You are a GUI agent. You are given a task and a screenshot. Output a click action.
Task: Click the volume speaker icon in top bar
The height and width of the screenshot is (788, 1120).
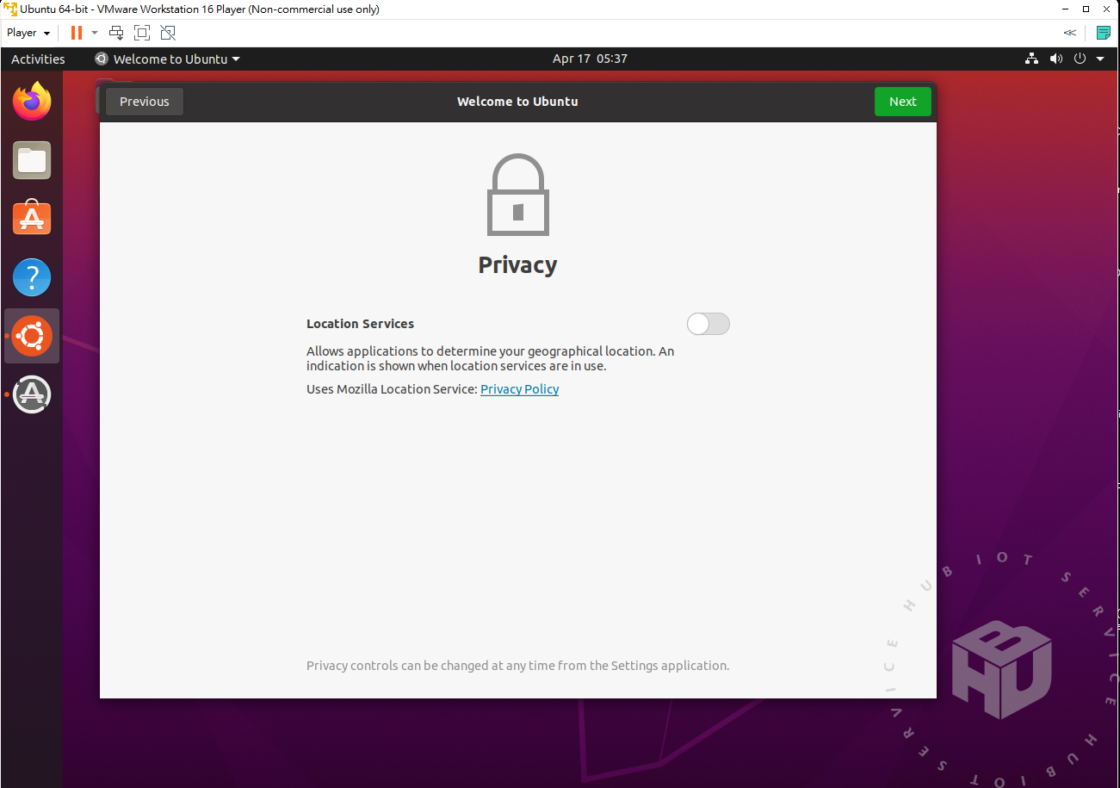[x=1056, y=59]
